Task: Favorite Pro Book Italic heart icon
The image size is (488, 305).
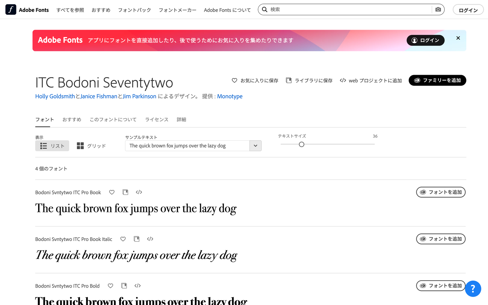Action: pyautogui.click(x=123, y=239)
